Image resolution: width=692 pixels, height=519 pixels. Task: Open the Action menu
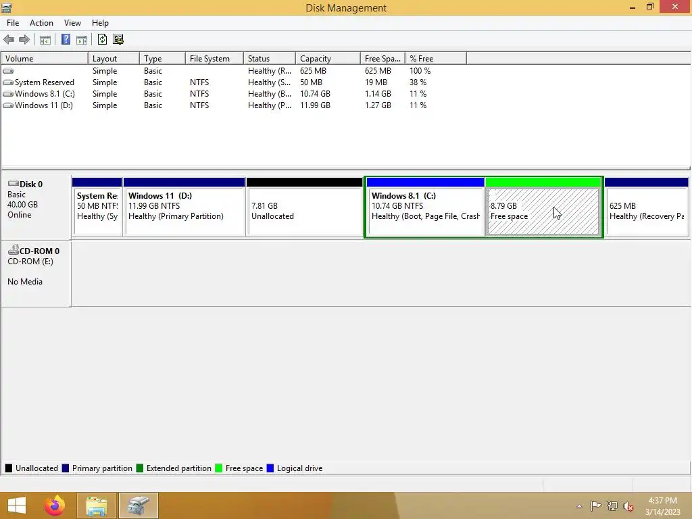click(41, 23)
